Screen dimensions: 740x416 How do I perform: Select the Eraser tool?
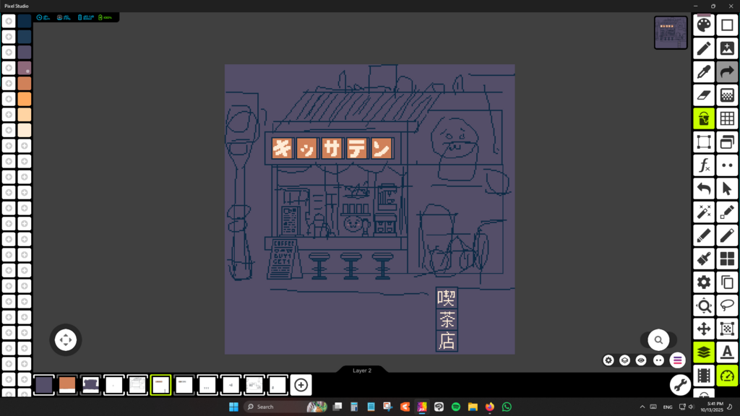[704, 95]
